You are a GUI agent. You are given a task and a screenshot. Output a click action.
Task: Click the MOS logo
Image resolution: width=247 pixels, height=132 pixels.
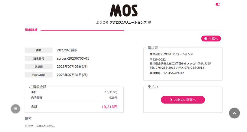point(124,10)
